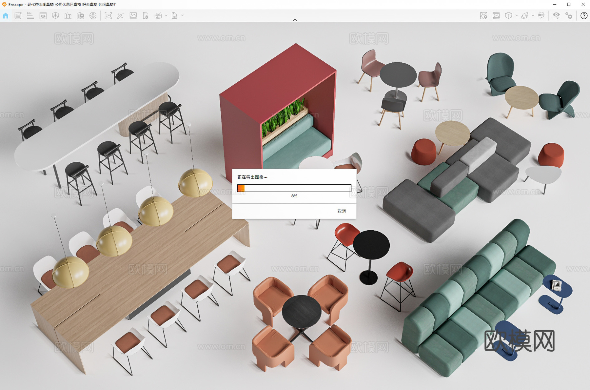Click the EXE standalone export icon
This screenshot has height=390, width=590.
point(174,16)
